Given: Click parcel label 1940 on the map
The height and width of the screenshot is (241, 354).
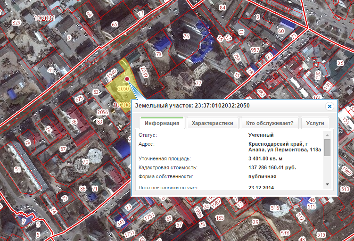Looking at the screenshot, I should click(111, 74).
